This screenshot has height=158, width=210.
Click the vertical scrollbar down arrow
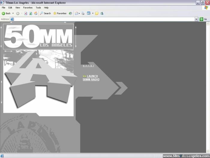click(x=208, y=151)
